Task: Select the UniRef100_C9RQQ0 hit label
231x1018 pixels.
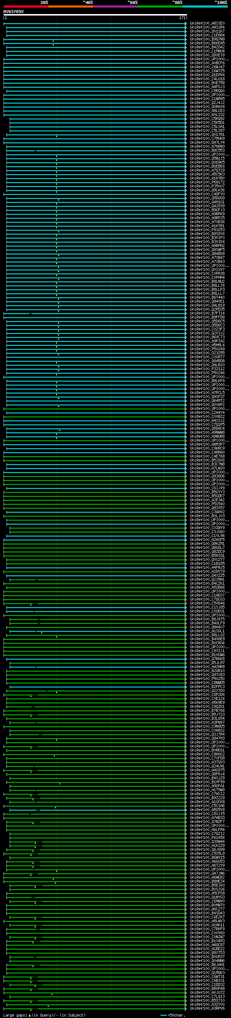Action: pos(207,91)
